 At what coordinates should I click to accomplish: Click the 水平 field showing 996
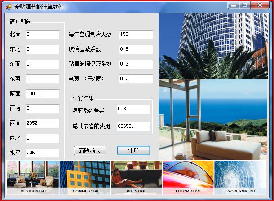click(x=43, y=153)
